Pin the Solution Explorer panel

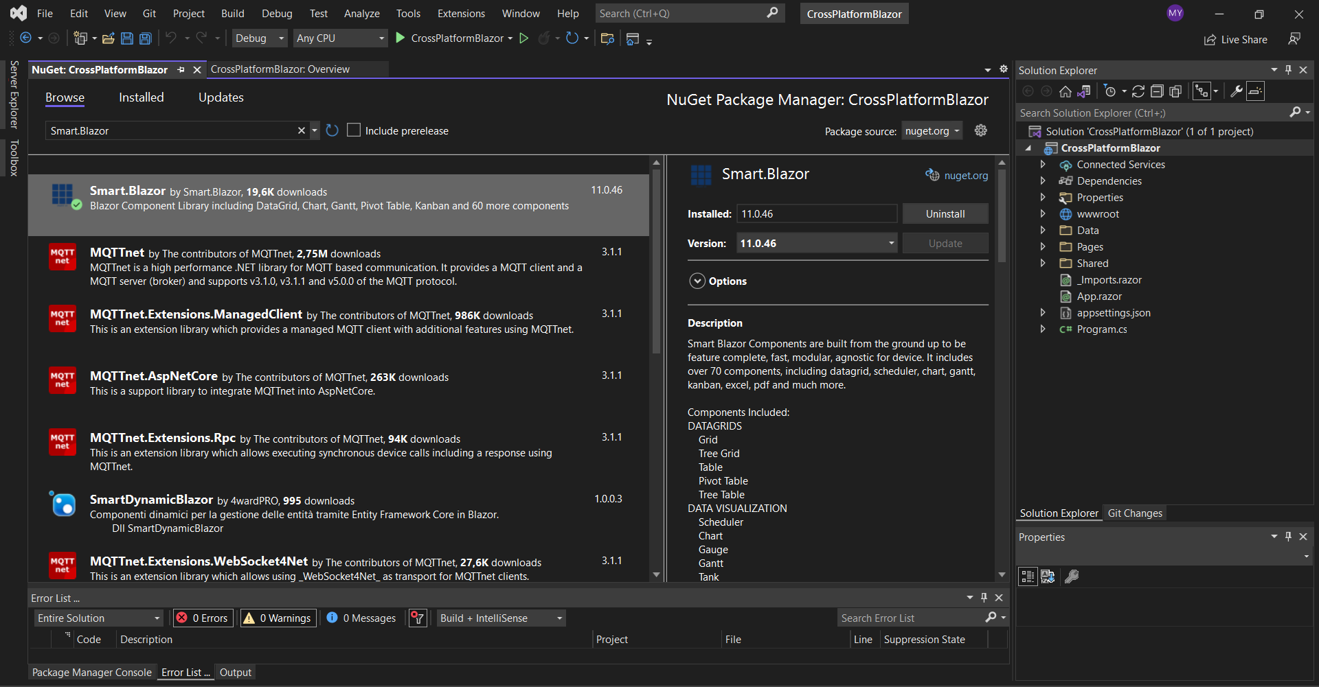tap(1288, 70)
